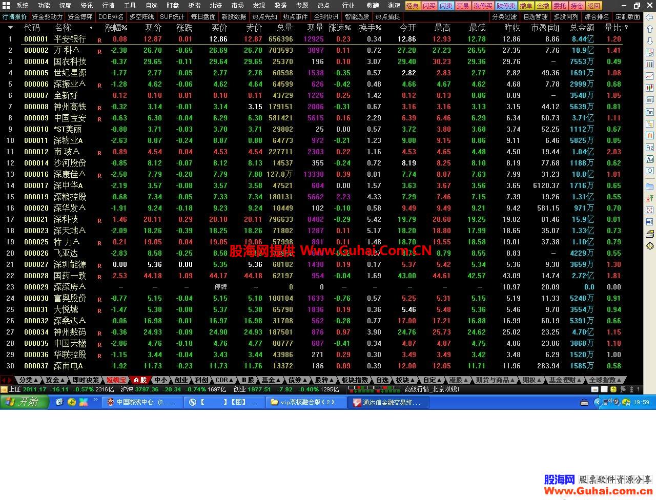Expand the 债券▲ bottom tab
656x500 pixels.
298,380
